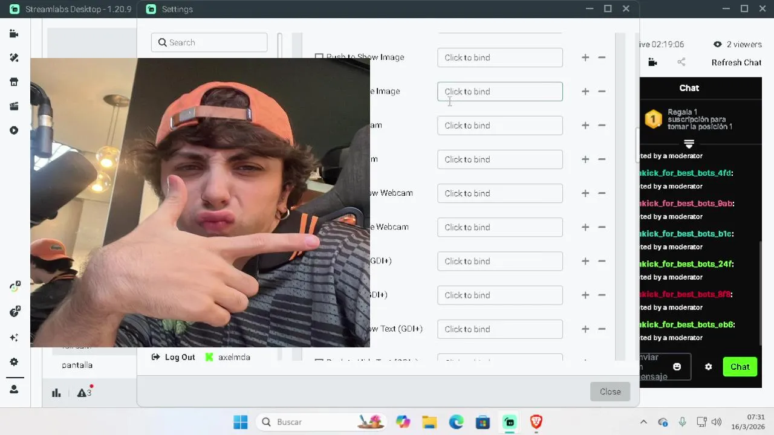774x435 pixels.
Task: Click kick_for_best_bots_24f username in chat
Action: pyautogui.click(x=687, y=264)
